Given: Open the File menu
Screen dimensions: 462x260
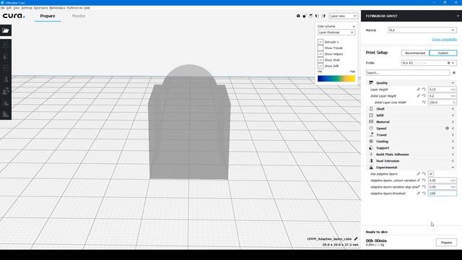Looking at the screenshot, I should pyautogui.click(x=3, y=8).
